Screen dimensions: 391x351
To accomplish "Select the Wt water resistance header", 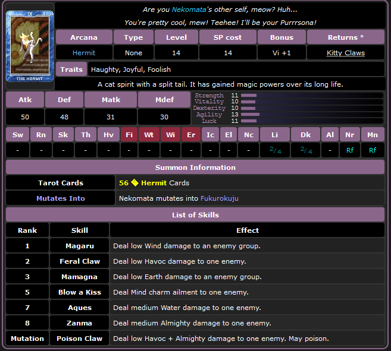I will pos(149,135).
